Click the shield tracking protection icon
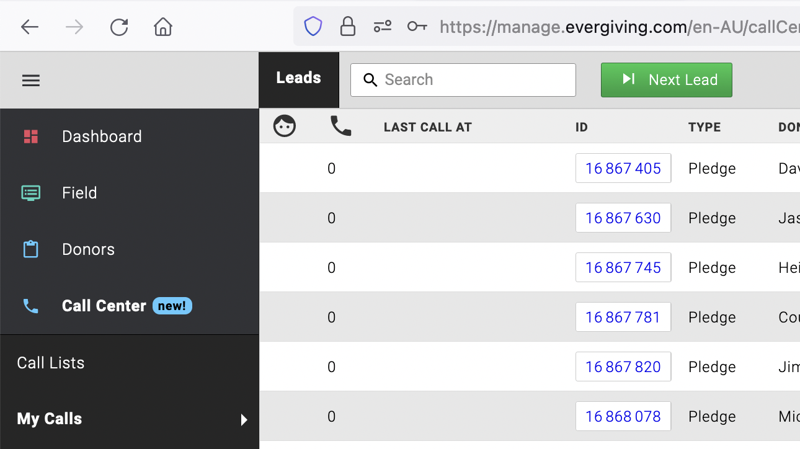Image resolution: width=800 pixels, height=449 pixels. [313, 27]
